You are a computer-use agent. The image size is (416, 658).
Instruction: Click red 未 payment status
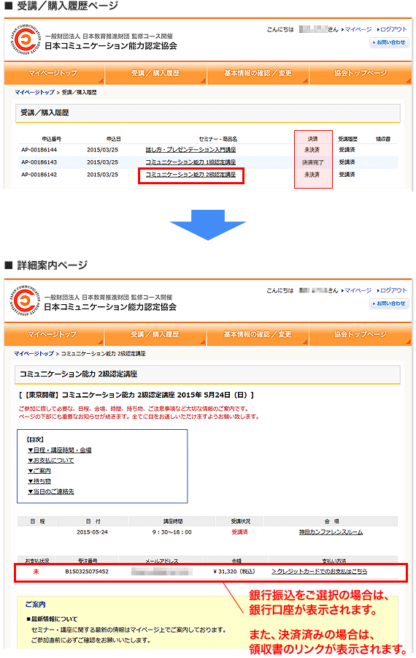[36, 572]
